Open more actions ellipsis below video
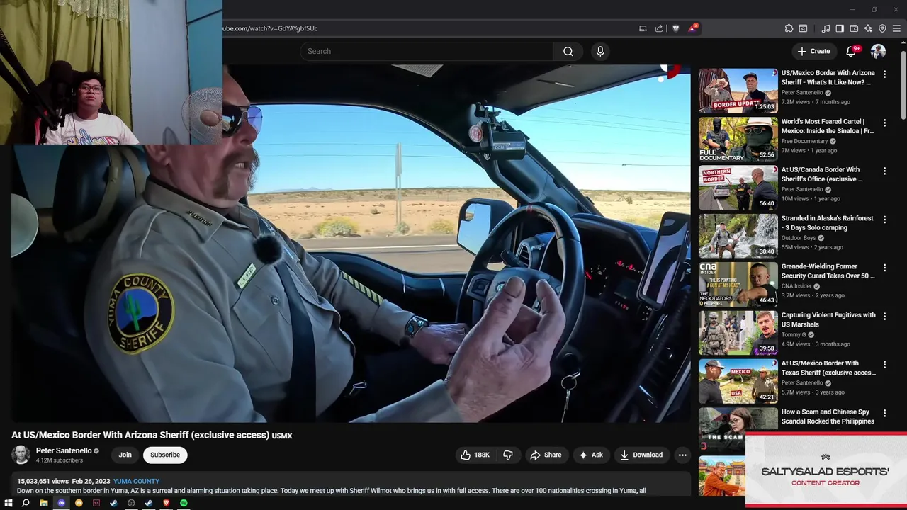This screenshot has height=510, width=907. point(682,455)
